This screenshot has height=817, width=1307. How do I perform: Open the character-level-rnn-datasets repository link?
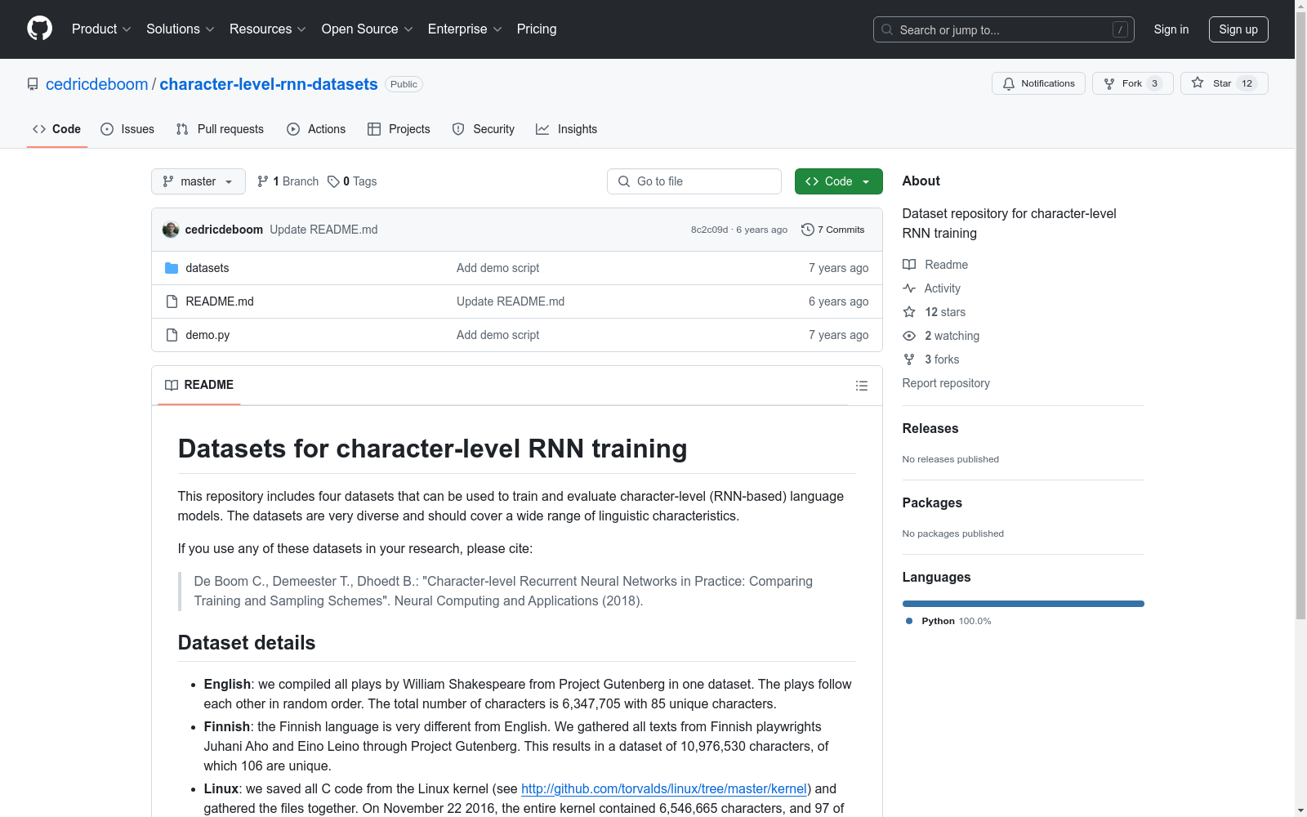tap(269, 84)
